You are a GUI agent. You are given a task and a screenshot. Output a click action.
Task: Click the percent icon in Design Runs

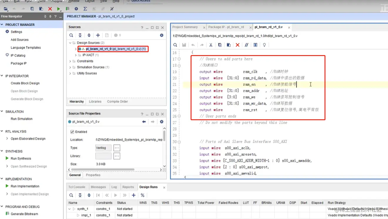pyautogui.click(x=142, y=195)
